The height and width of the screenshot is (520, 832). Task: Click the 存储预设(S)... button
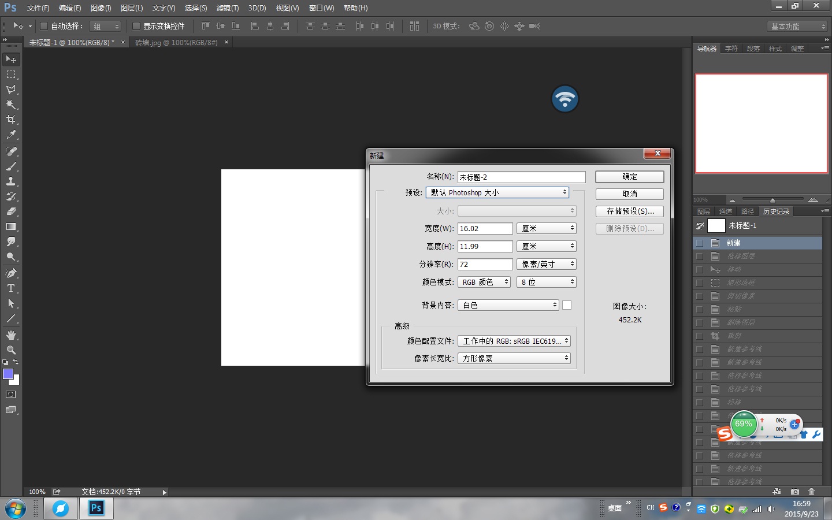[629, 211]
